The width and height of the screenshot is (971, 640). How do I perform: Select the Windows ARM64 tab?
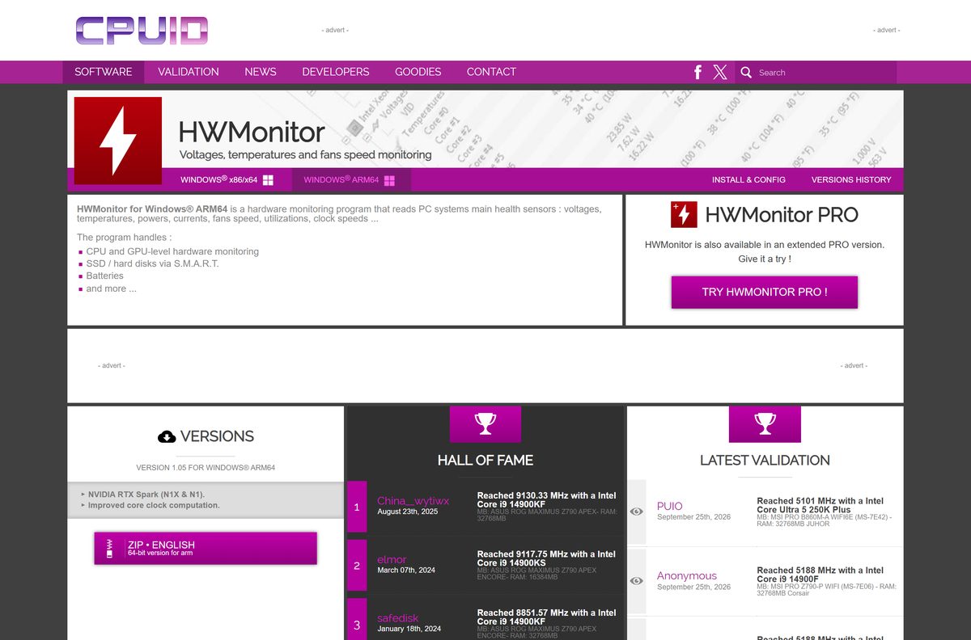tap(351, 179)
